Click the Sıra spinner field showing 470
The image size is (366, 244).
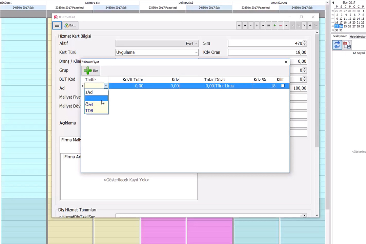pos(265,43)
